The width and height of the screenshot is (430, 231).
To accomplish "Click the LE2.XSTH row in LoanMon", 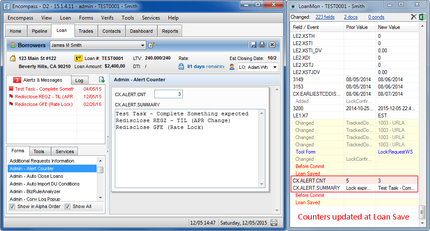I will pos(355,36).
